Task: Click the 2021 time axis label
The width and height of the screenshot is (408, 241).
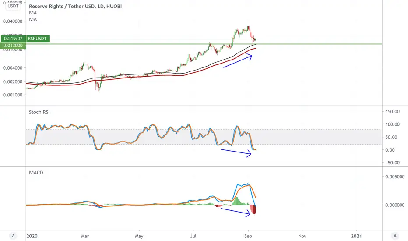Action: tap(356, 236)
